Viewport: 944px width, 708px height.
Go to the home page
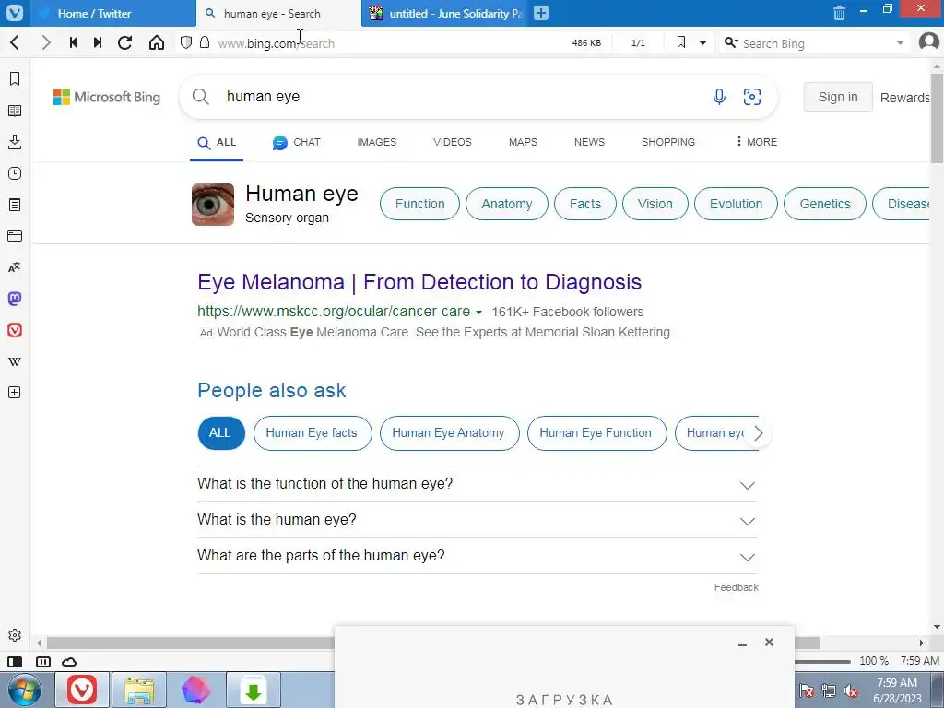tap(157, 42)
